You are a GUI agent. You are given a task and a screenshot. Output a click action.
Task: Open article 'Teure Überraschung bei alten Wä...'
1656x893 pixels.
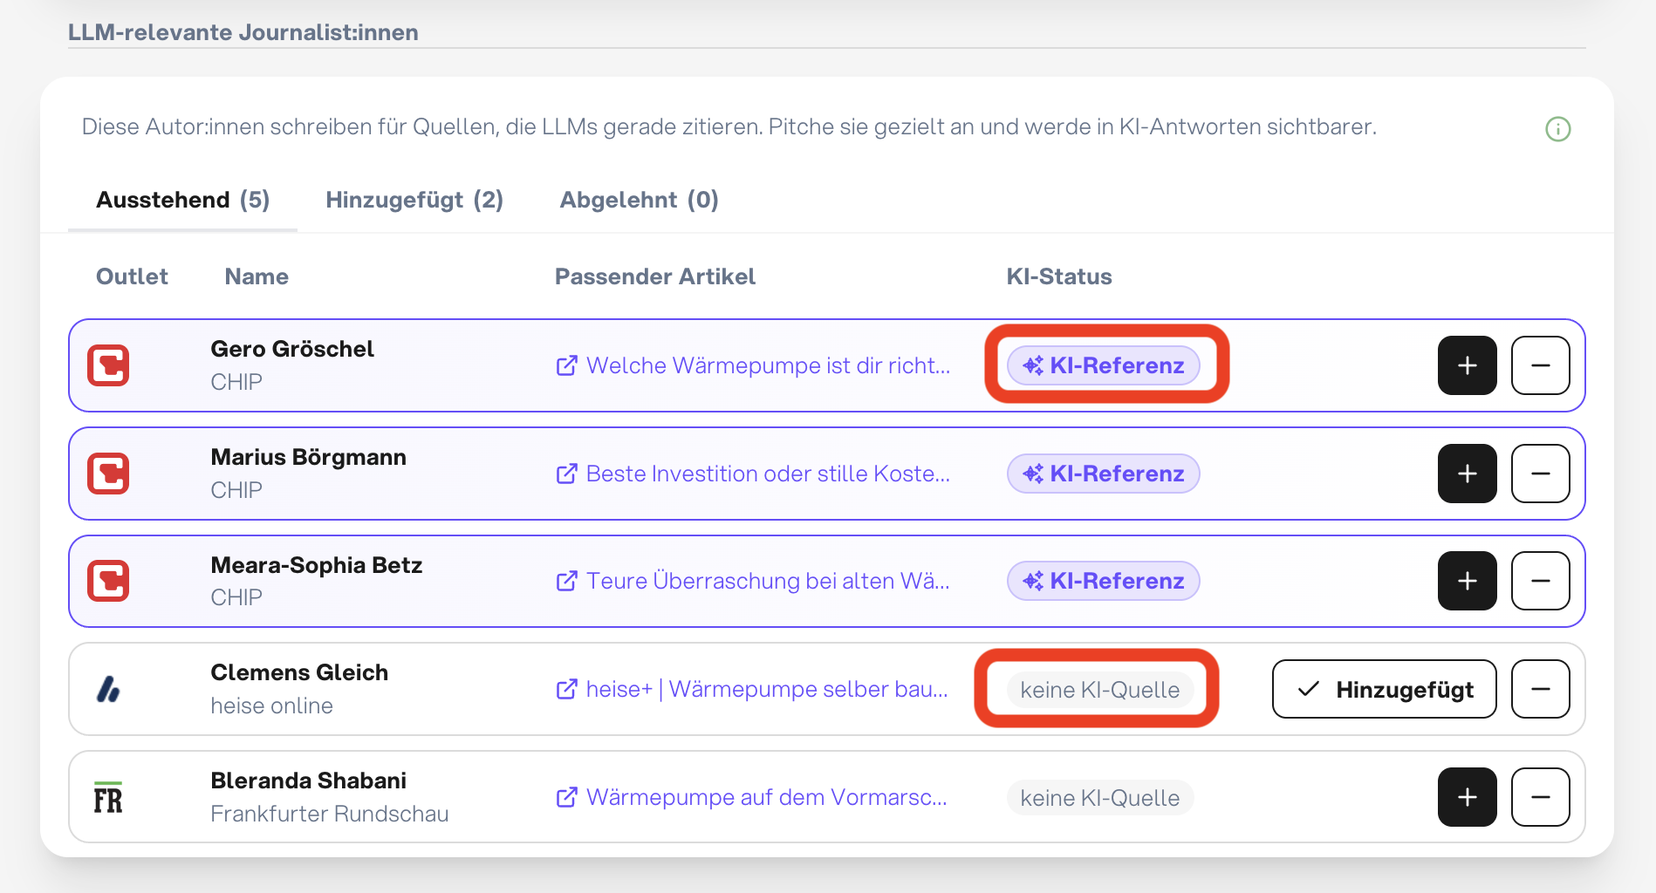[x=753, y=581]
